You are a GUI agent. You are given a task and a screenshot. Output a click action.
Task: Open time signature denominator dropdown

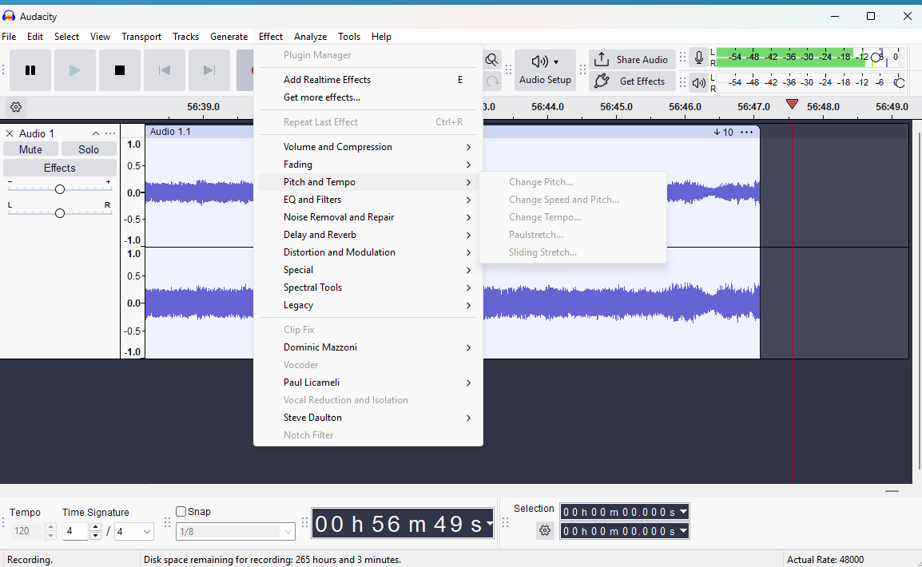click(x=134, y=531)
